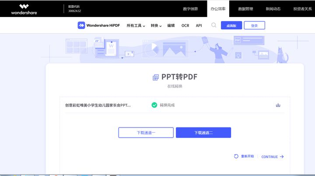Screen dimensions: 315x176
Task: Switch to the 数据管理 tab
Action: pos(245,9)
